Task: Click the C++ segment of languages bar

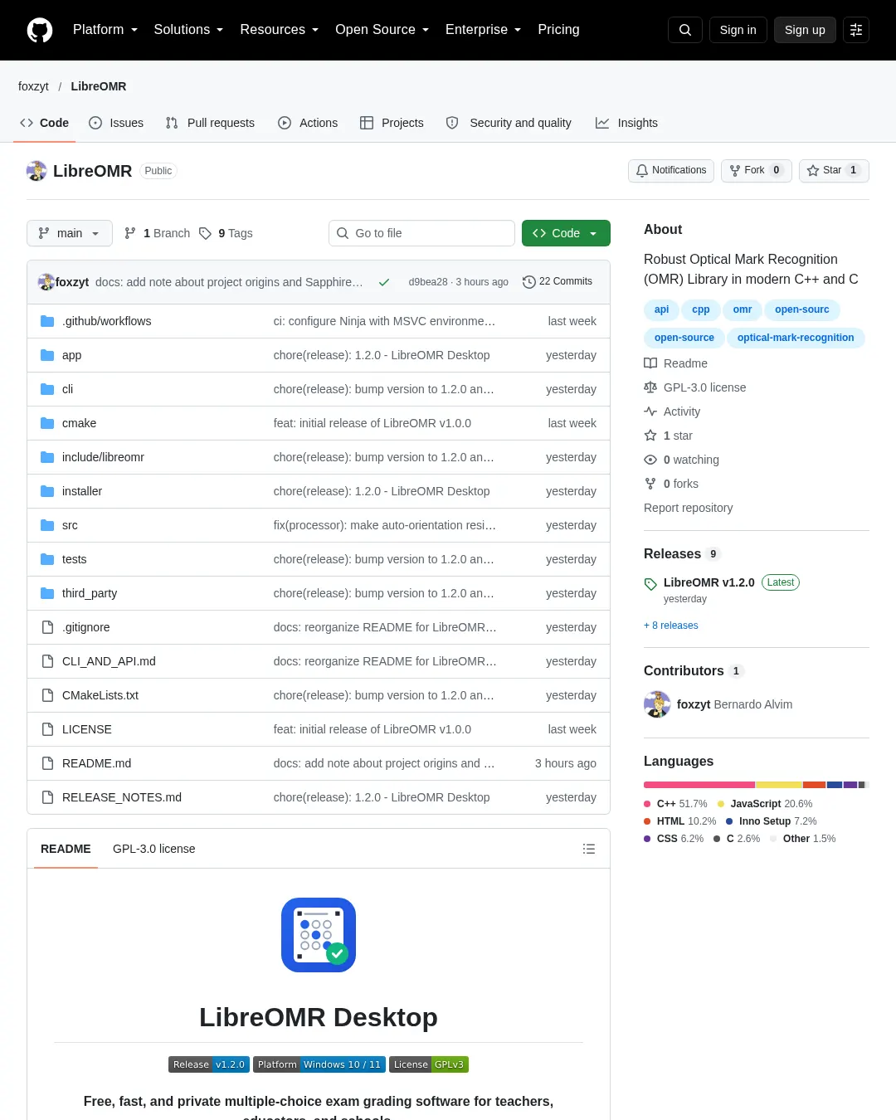Action: (x=699, y=785)
